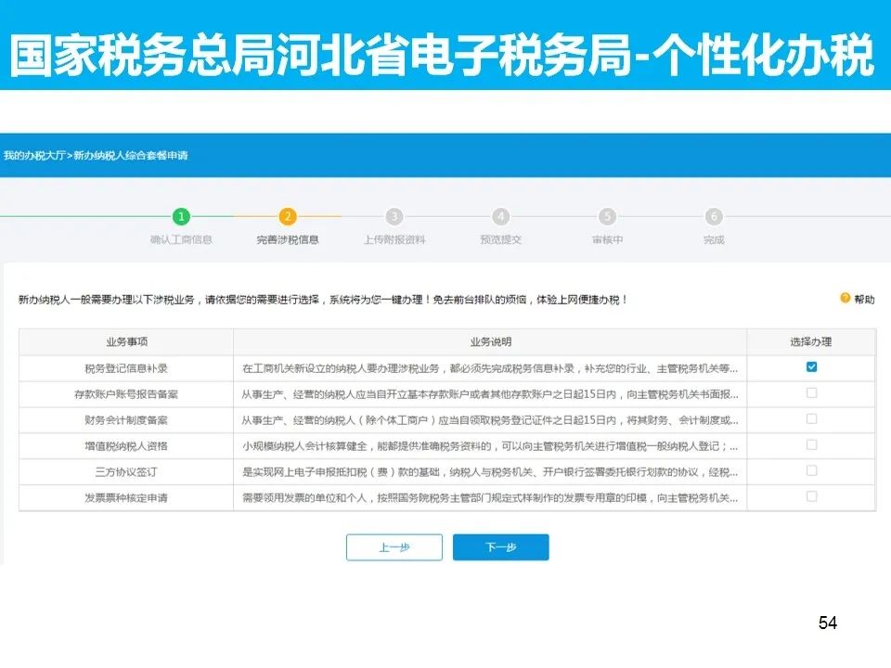Select step 6 circle 完成

(x=714, y=216)
